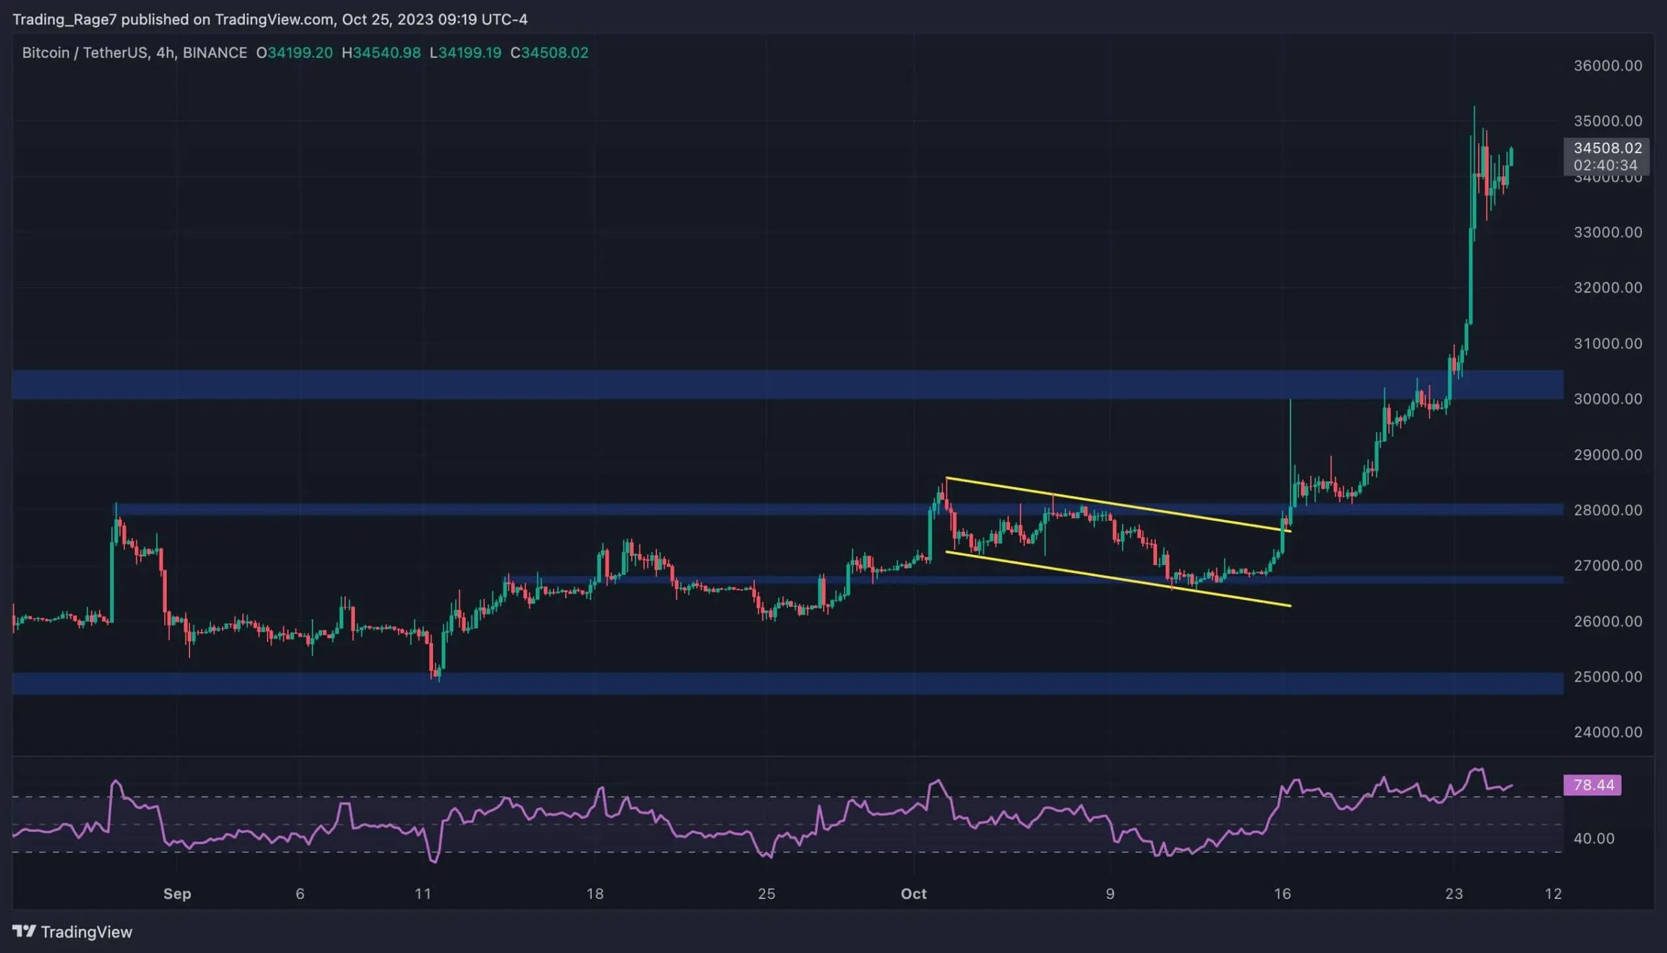Click the 24000.00 price axis label
Viewport: 1667px width, 953px height.
(x=1607, y=732)
